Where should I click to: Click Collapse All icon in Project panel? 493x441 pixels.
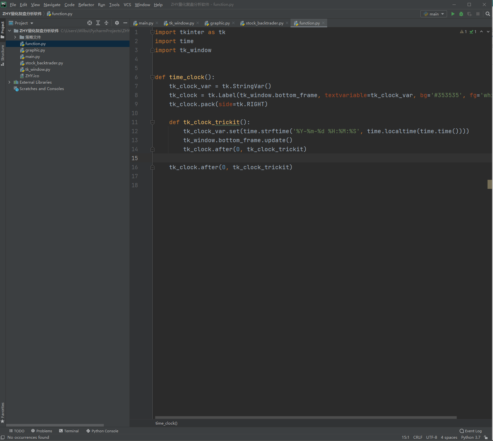click(x=106, y=23)
